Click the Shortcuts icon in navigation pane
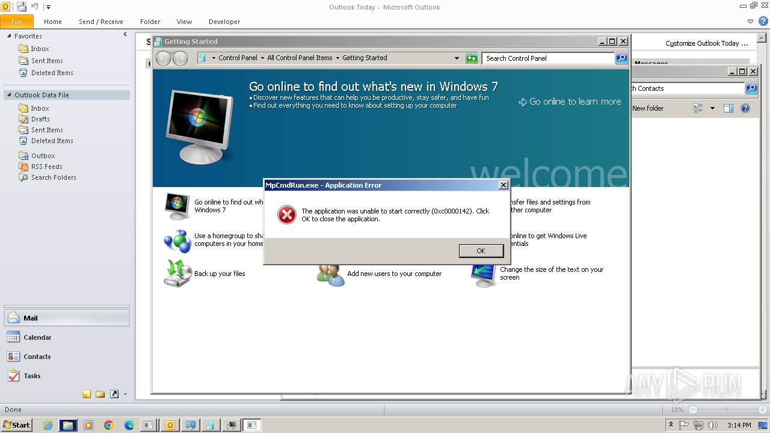Image resolution: width=770 pixels, height=433 pixels. pyautogui.click(x=114, y=395)
